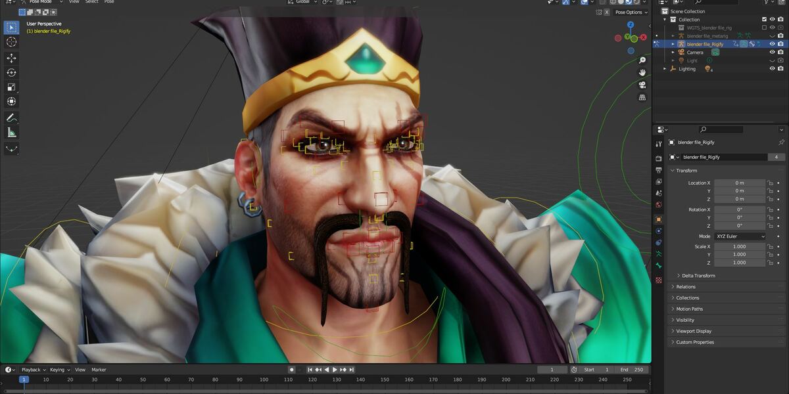The height and width of the screenshot is (394, 789).
Task: Open rotation Mode XYZ Euler dropdown
Action: click(x=740, y=236)
